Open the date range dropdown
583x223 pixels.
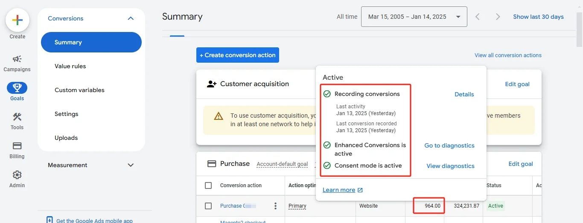414,17
